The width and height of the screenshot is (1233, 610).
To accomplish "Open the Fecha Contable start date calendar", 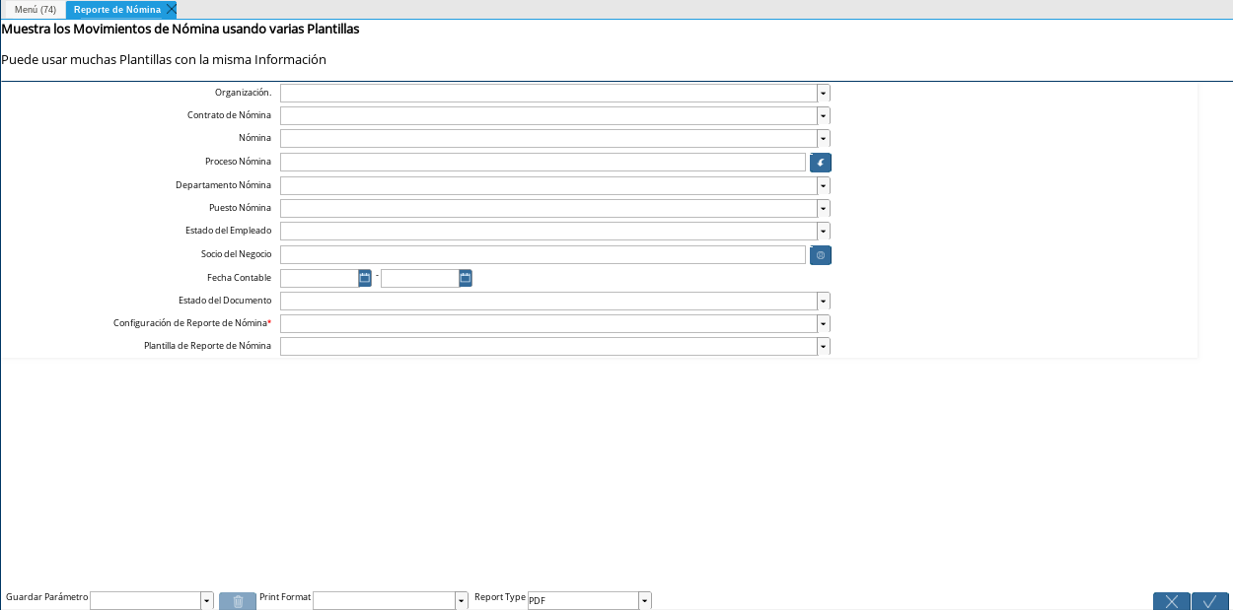I will point(365,278).
